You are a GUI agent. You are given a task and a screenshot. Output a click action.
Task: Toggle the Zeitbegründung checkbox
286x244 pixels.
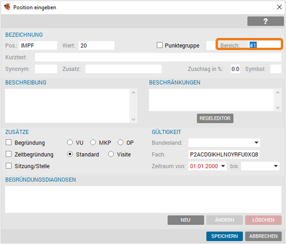coord(9,154)
